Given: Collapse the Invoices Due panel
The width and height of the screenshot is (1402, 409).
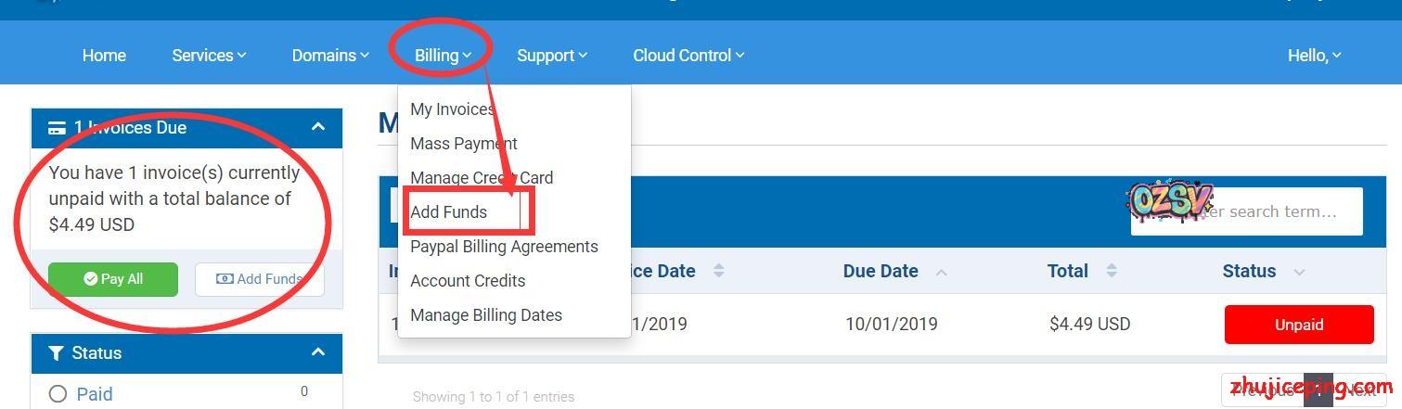Looking at the screenshot, I should coord(318,127).
